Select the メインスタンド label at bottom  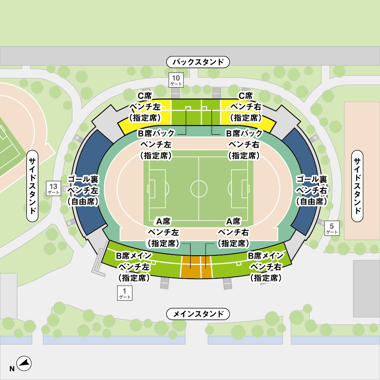click(198, 314)
